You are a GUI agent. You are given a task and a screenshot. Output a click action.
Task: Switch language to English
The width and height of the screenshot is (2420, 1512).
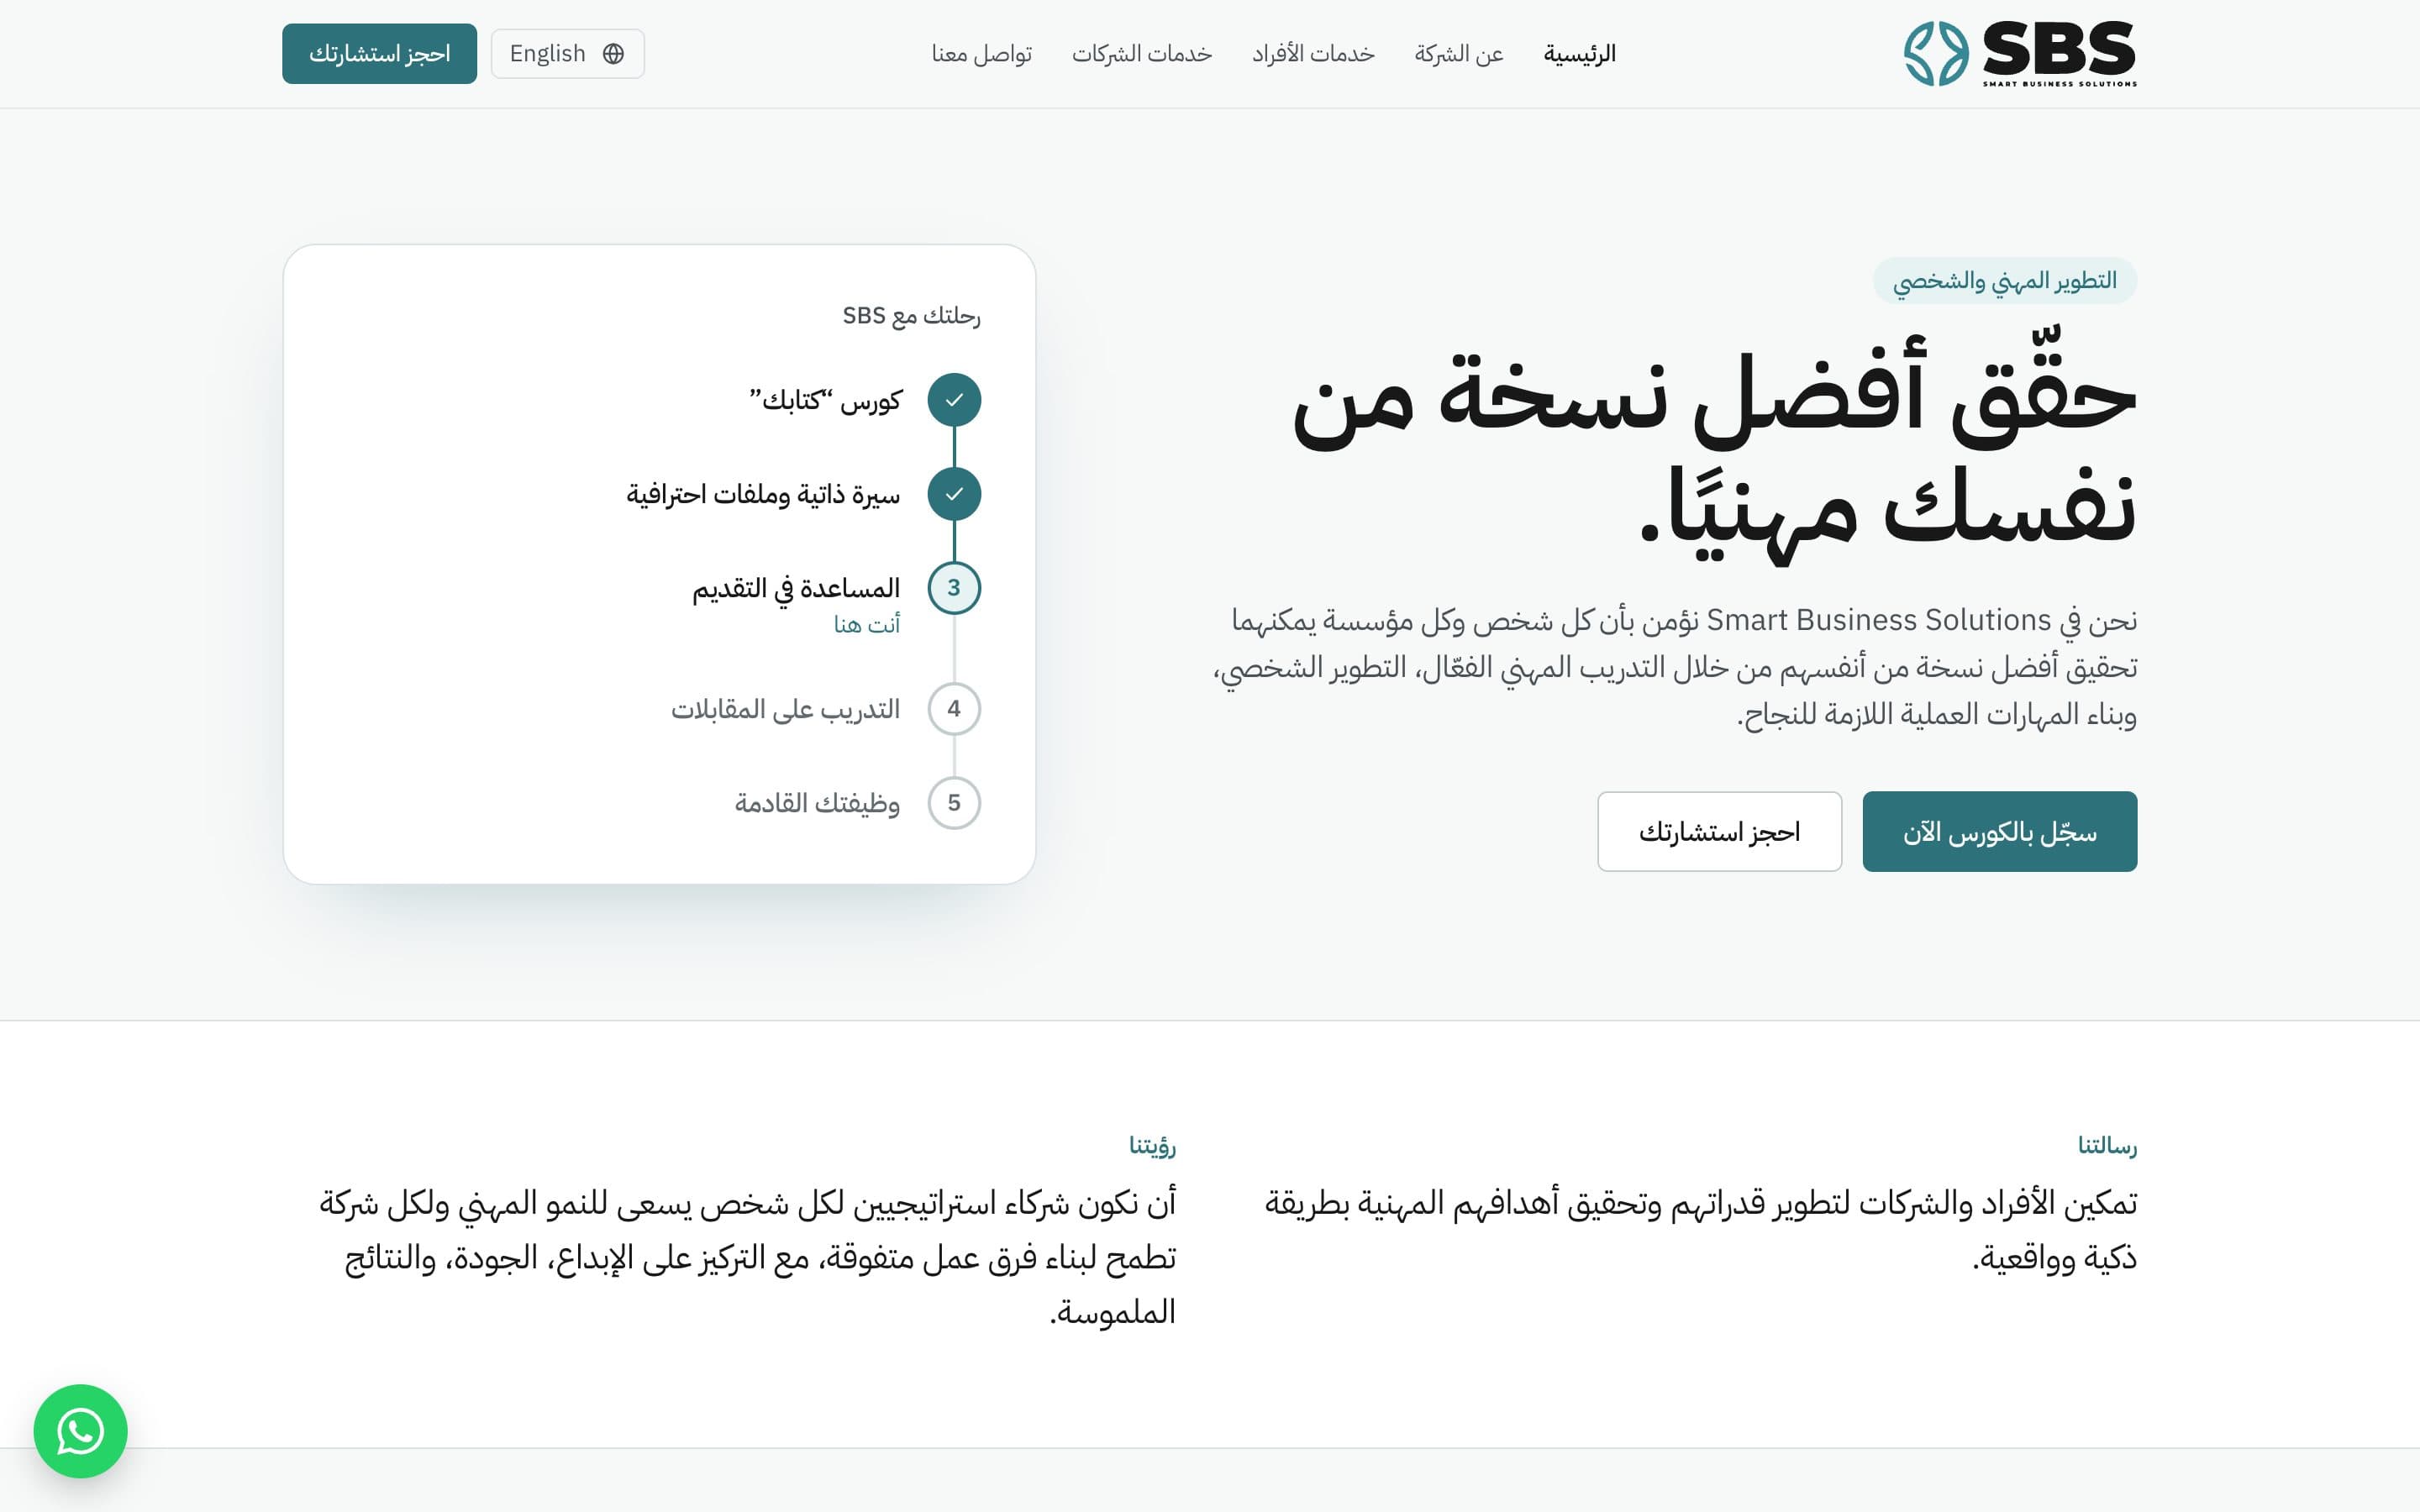click(568, 54)
